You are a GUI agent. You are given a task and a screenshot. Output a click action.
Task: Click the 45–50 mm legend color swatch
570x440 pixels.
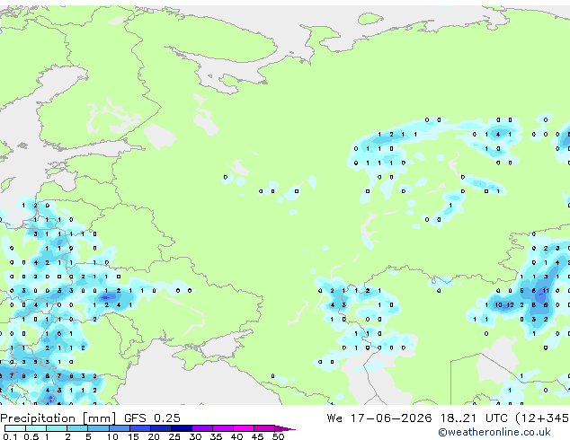point(264,428)
